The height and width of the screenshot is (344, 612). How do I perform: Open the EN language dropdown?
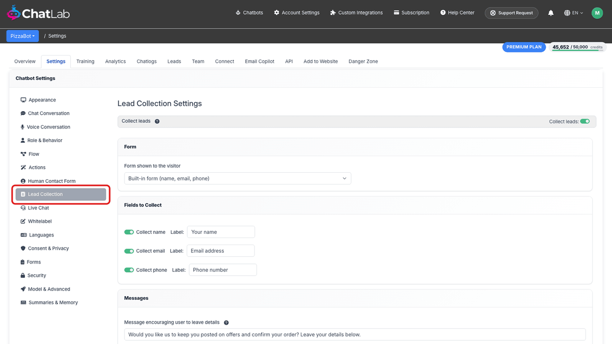(574, 13)
